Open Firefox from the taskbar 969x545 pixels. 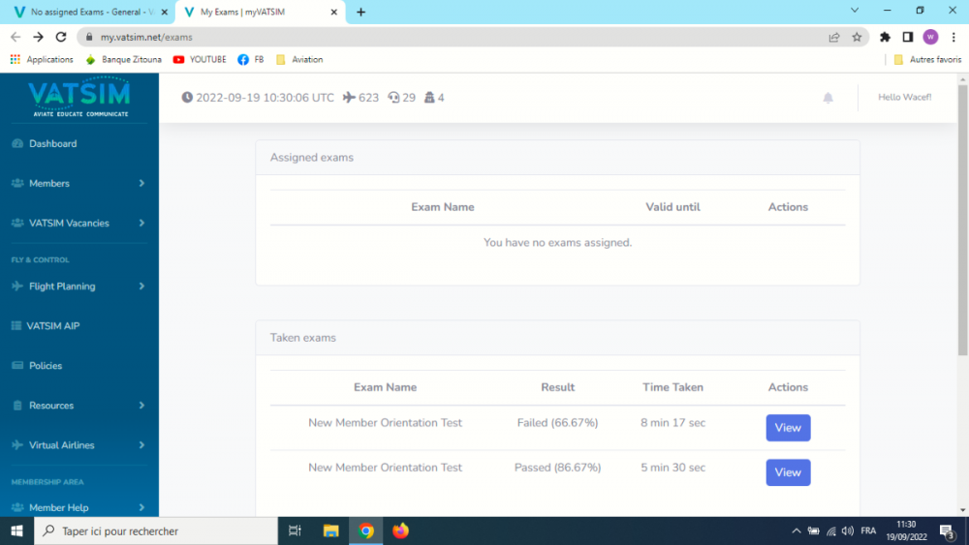[400, 530]
